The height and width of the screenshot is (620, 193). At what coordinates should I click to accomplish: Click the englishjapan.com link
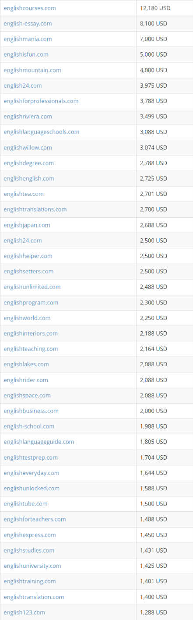tap(27, 225)
